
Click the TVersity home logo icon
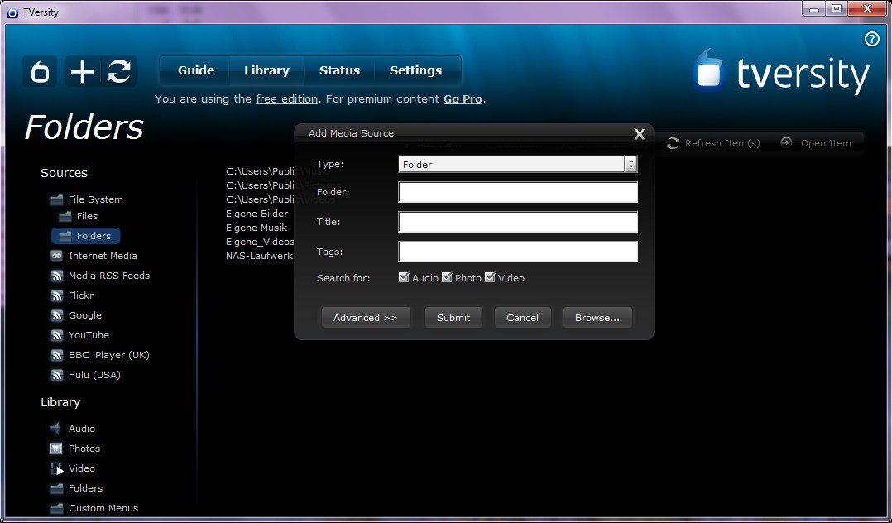tap(40, 72)
